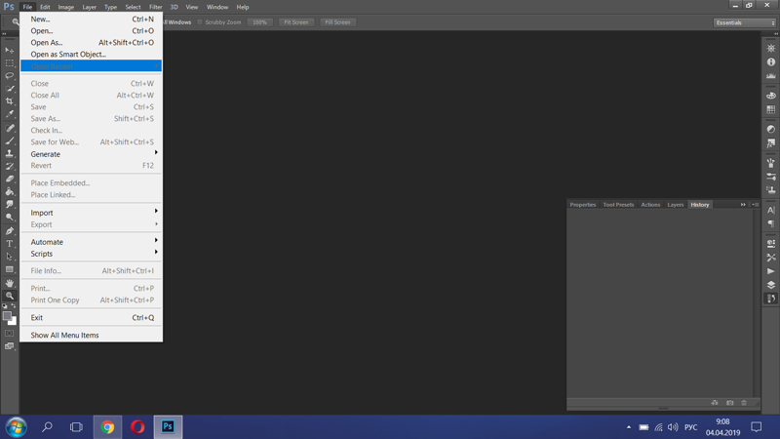The height and width of the screenshot is (439, 780).
Task: Select the Pen tool
Action: pyautogui.click(x=10, y=231)
